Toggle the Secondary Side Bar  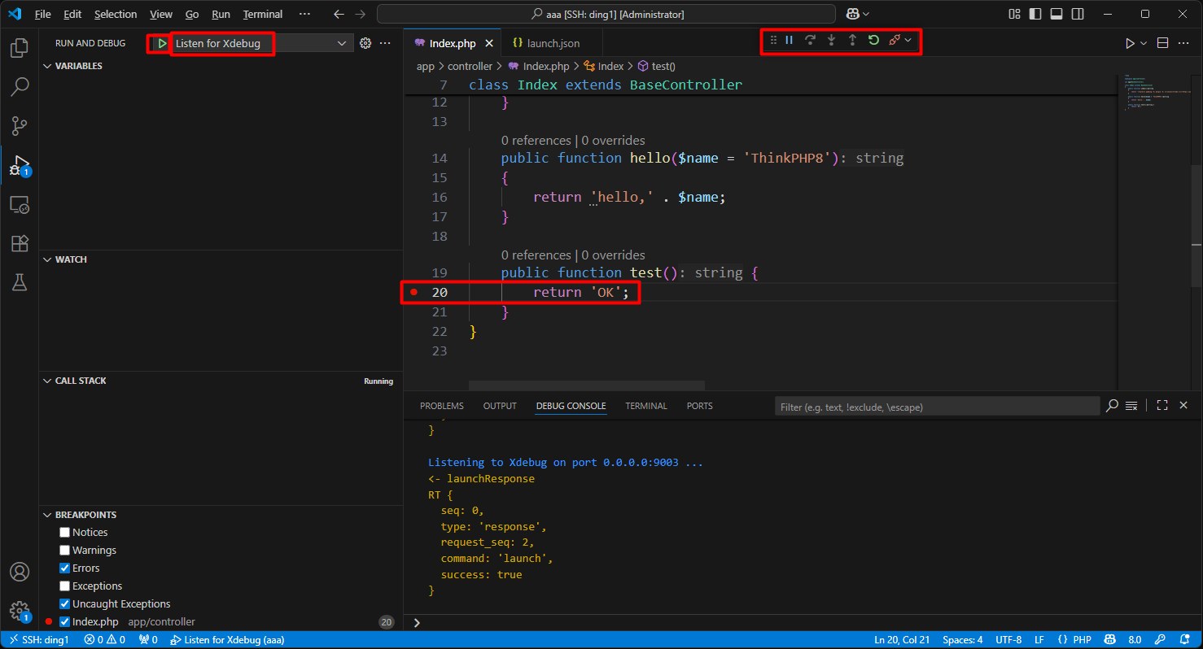[1078, 14]
